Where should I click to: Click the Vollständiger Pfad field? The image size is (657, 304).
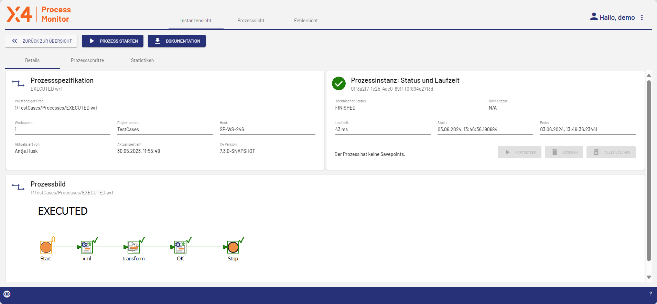click(x=165, y=108)
